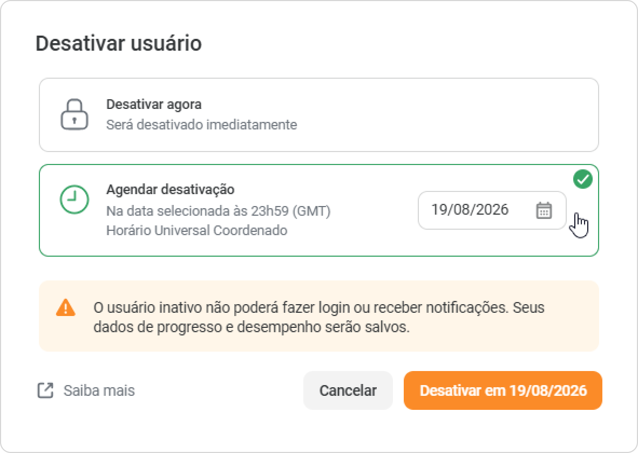Select the Desativar agora option card
The width and height of the screenshot is (638, 453).
pos(318,115)
